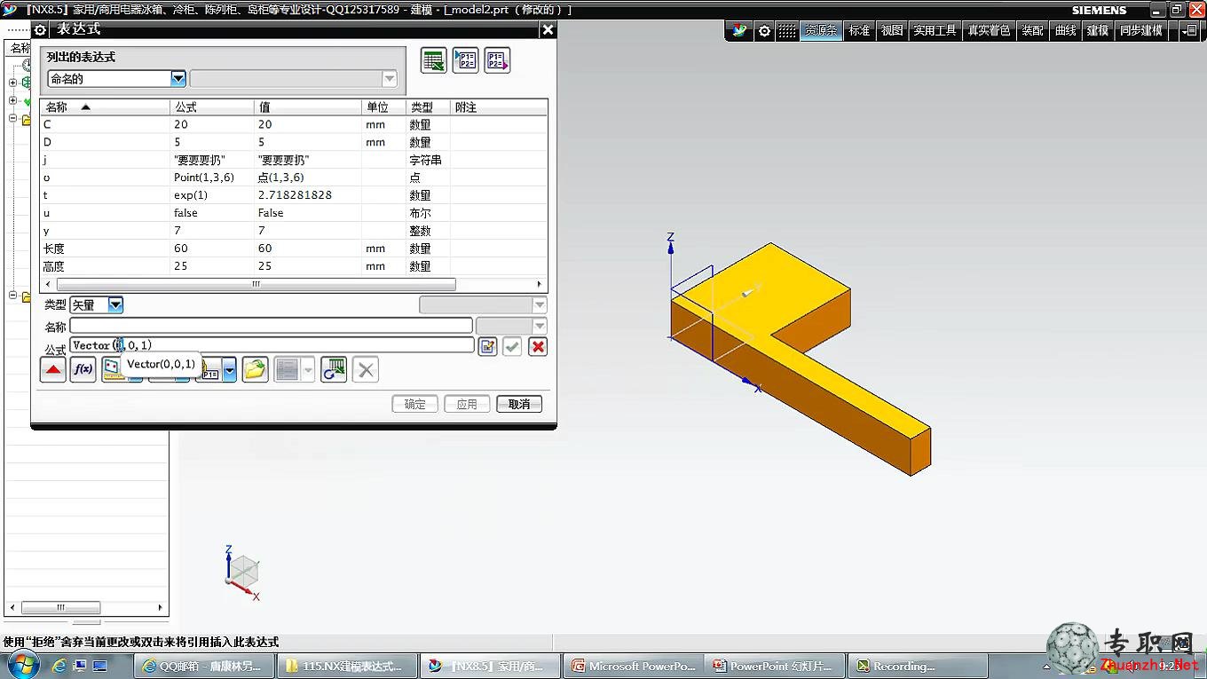Reject edit with the red X button
Image resolution: width=1207 pixels, height=679 pixels.
tap(538, 346)
